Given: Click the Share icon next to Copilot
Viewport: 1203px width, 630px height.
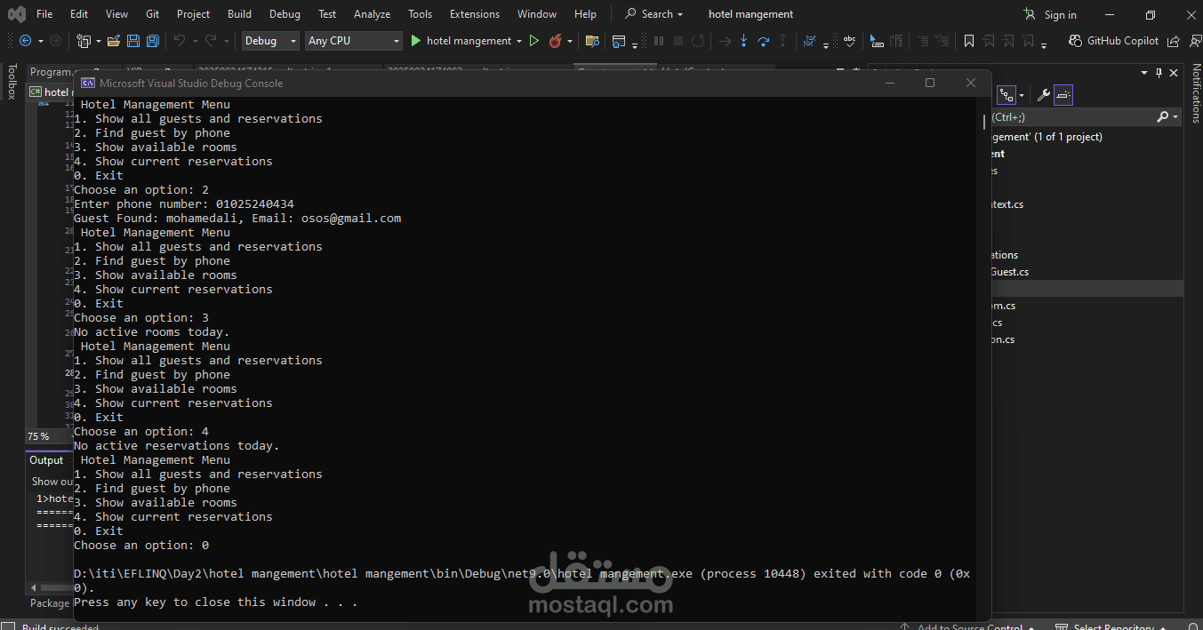Looking at the screenshot, I should point(1174,41).
